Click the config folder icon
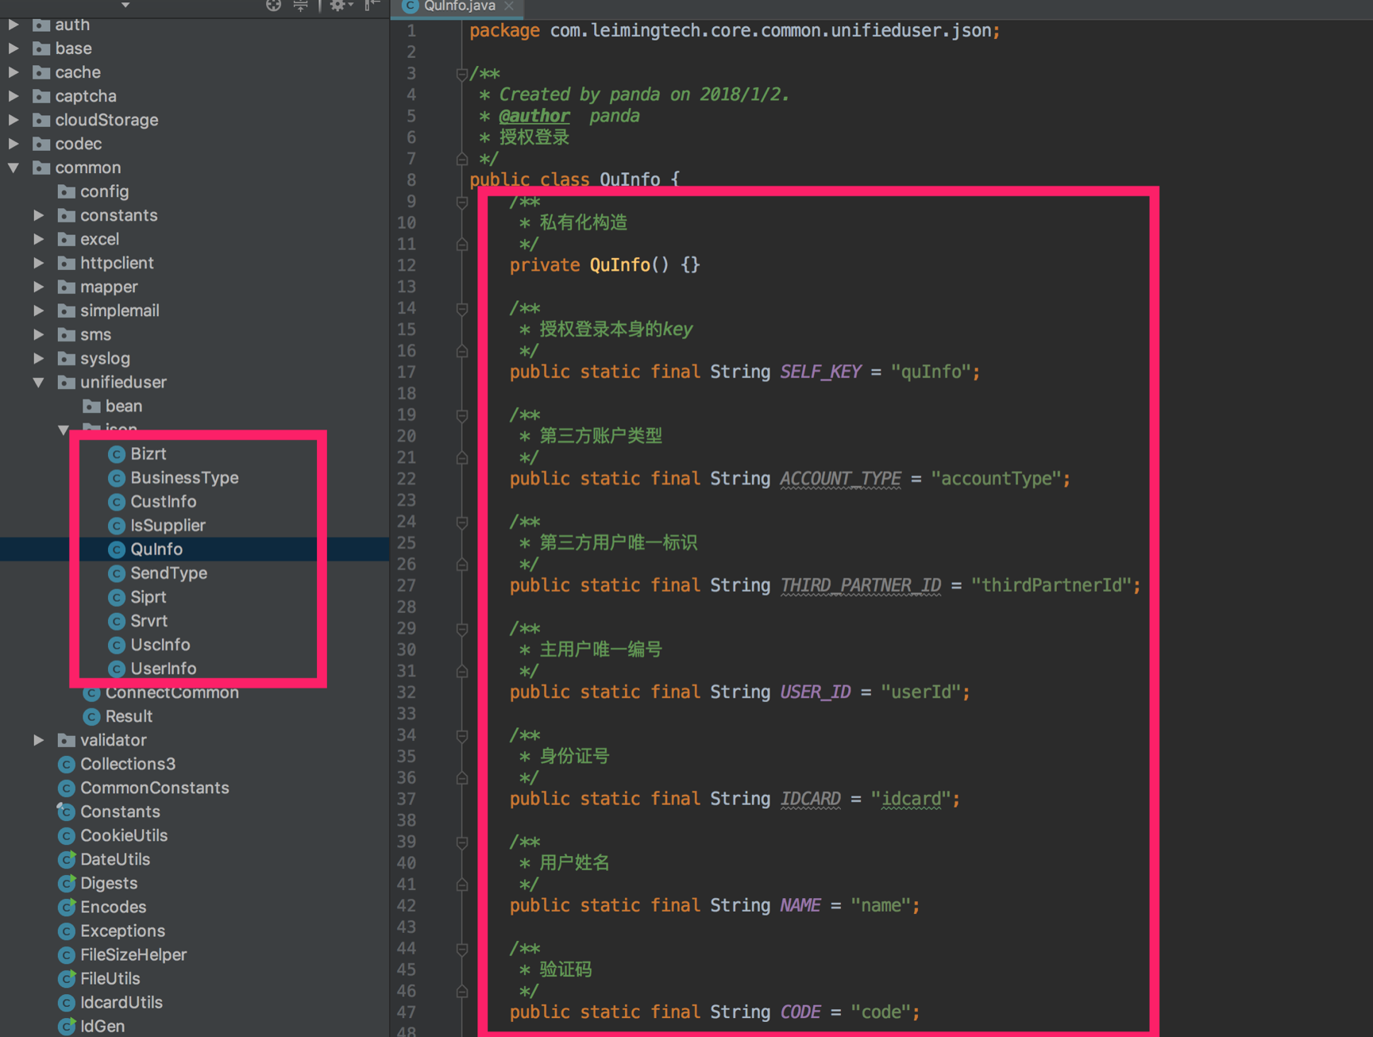Viewport: 1373px width, 1037px height. click(x=67, y=191)
